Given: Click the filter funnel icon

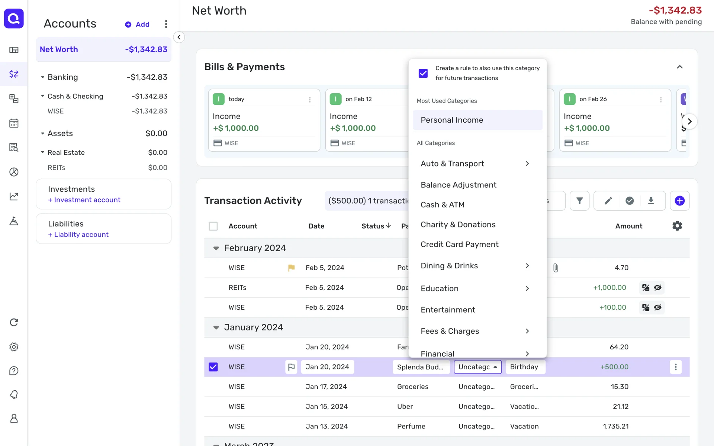Looking at the screenshot, I should pos(579,201).
